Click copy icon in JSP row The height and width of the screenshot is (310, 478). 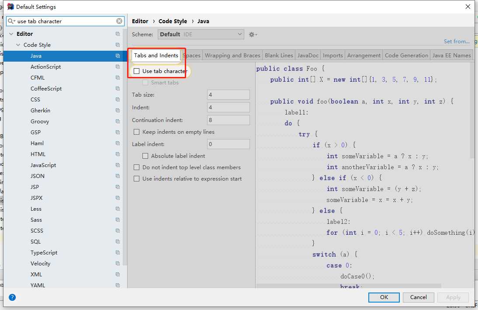118,187
